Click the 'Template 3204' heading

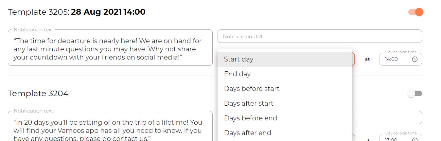pos(38,94)
